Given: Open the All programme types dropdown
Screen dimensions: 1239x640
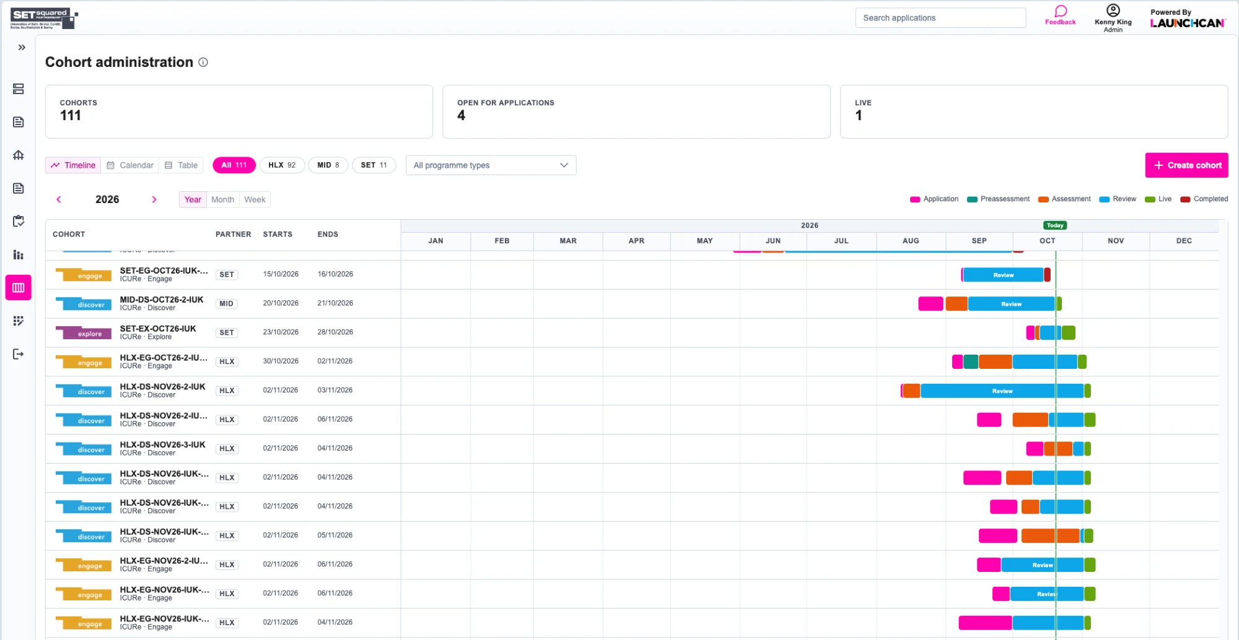Looking at the screenshot, I should click(x=491, y=165).
